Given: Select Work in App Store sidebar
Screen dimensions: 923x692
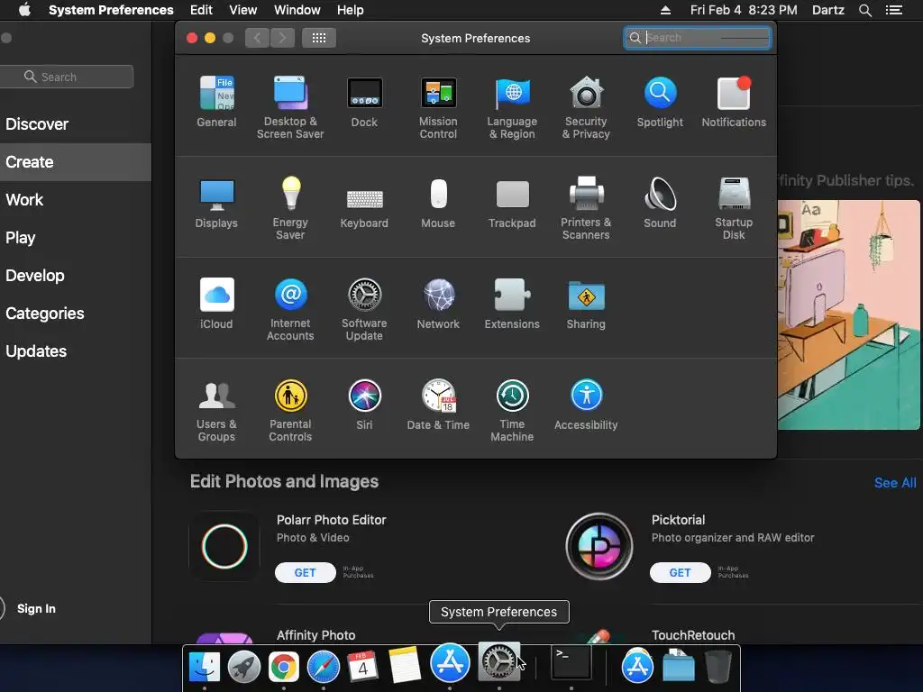Looking at the screenshot, I should click(76, 199).
